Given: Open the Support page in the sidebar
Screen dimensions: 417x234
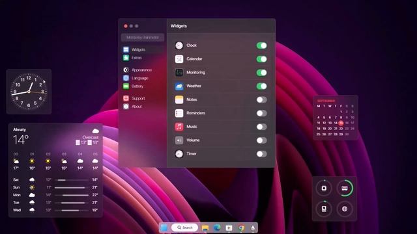Looking at the screenshot, I should pos(143,98).
